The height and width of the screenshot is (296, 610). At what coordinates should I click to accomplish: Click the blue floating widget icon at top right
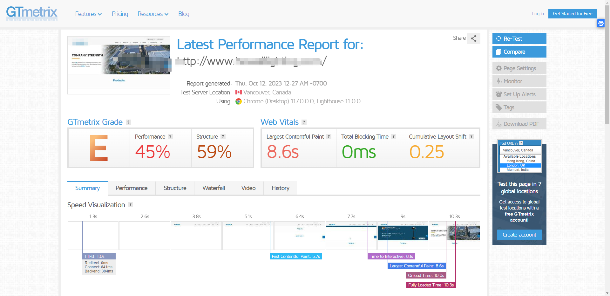tap(600, 23)
